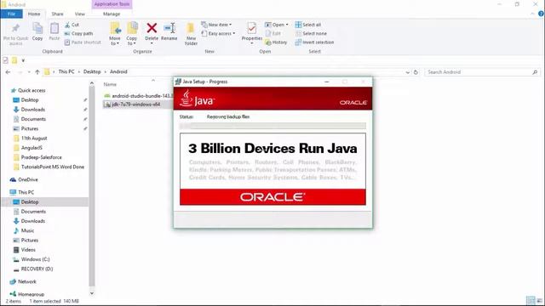The height and width of the screenshot is (306, 545).
Task: Click Invert selection
Action: point(314,42)
